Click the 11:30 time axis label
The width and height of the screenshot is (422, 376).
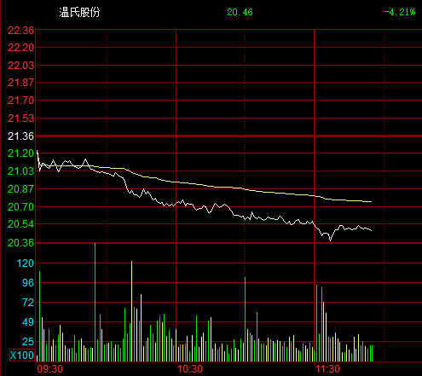327,369
